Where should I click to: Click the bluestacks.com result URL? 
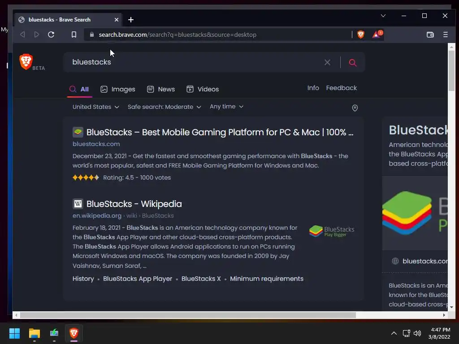(x=96, y=144)
